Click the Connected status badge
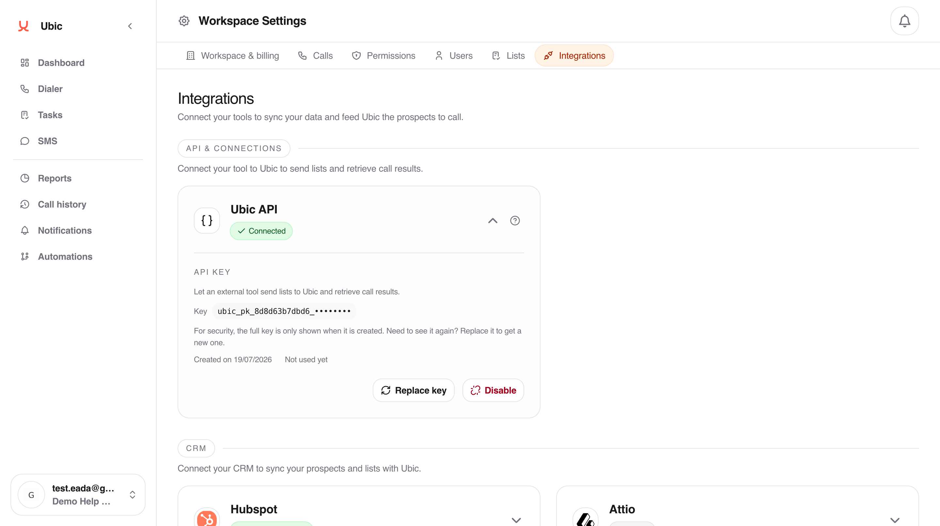 click(x=261, y=231)
